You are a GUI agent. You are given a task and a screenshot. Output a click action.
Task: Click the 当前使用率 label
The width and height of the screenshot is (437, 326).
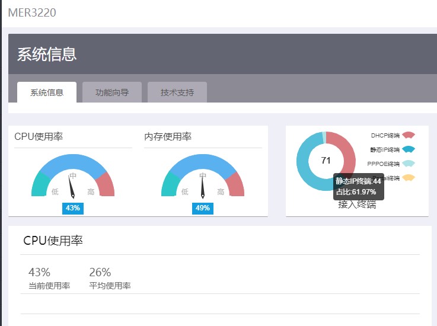point(49,286)
